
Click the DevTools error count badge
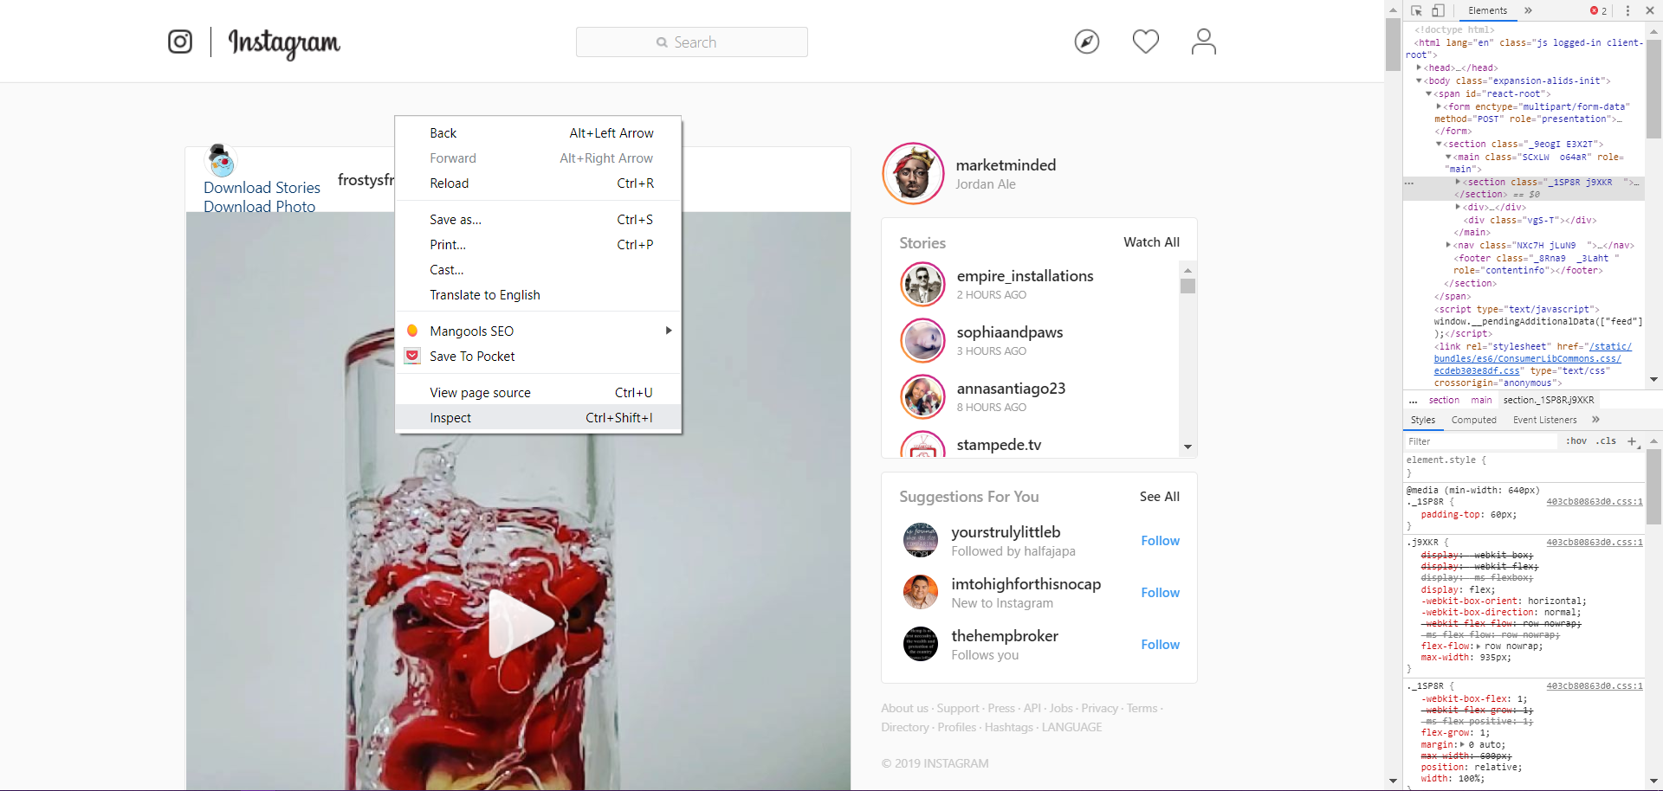pos(1598,10)
